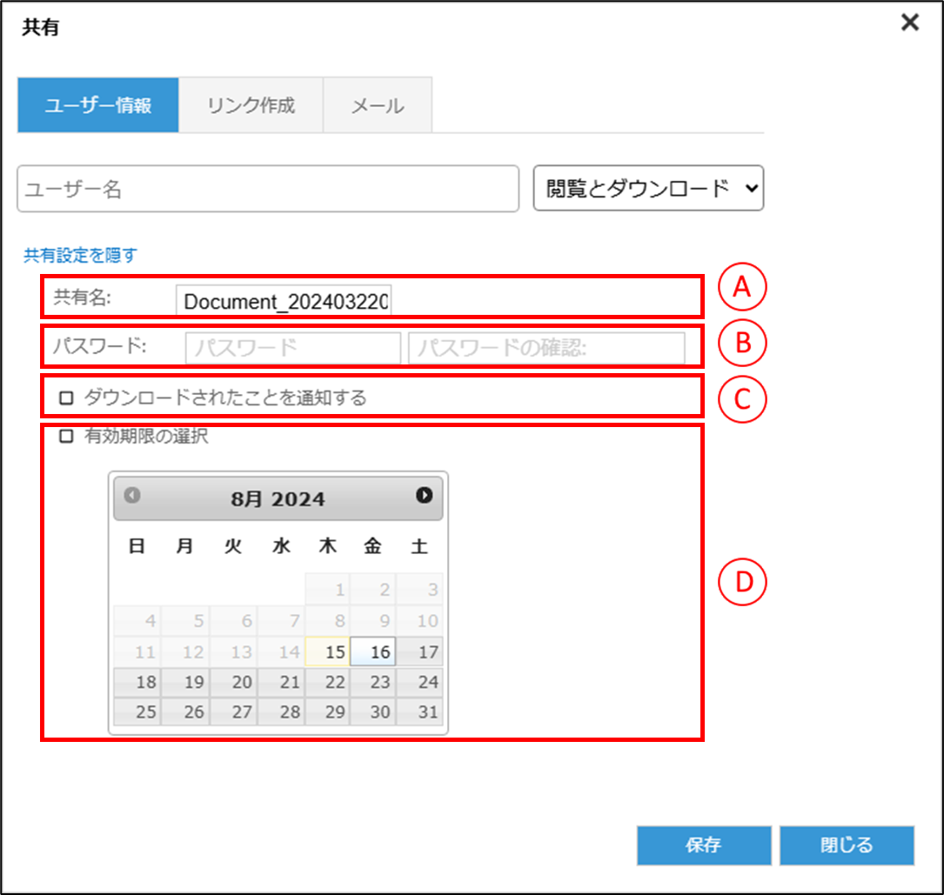This screenshot has height=895, width=944.
Task: Select date 29 in the calendar
Action: 327,711
